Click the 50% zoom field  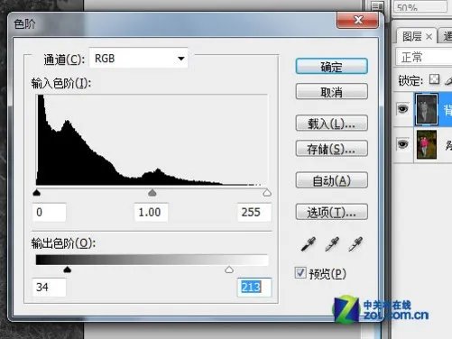(x=420, y=6)
